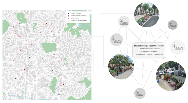Viewport: 188px width, 103px height.
Task: Click the dashed arrow legend symbol
Action: coord(68,21)
